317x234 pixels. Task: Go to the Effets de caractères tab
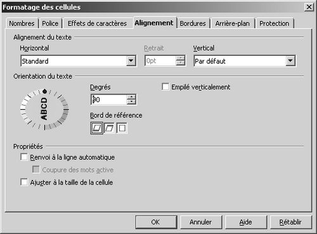(x=97, y=23)
